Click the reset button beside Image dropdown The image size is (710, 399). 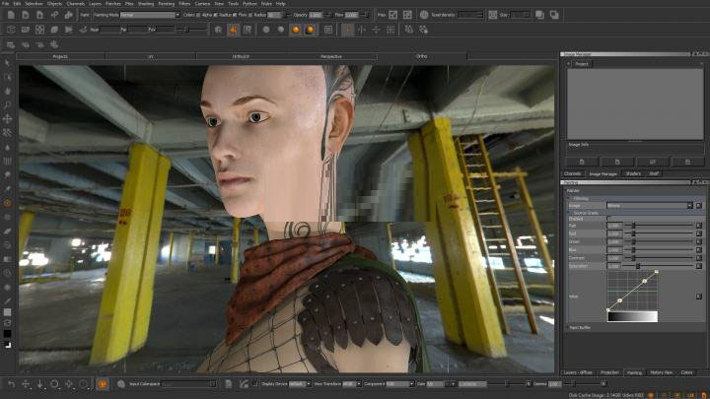click(699, 205)
